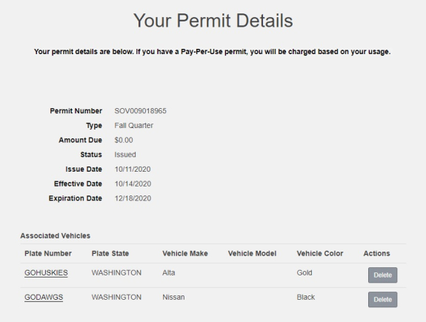Click the Type label
This screenshot has height=322, width=426.
[x=94, y=125]
